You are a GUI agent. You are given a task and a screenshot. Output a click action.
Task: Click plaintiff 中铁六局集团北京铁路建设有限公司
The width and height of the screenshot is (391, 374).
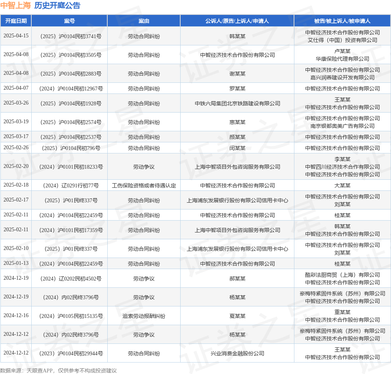tap(238, 104)
